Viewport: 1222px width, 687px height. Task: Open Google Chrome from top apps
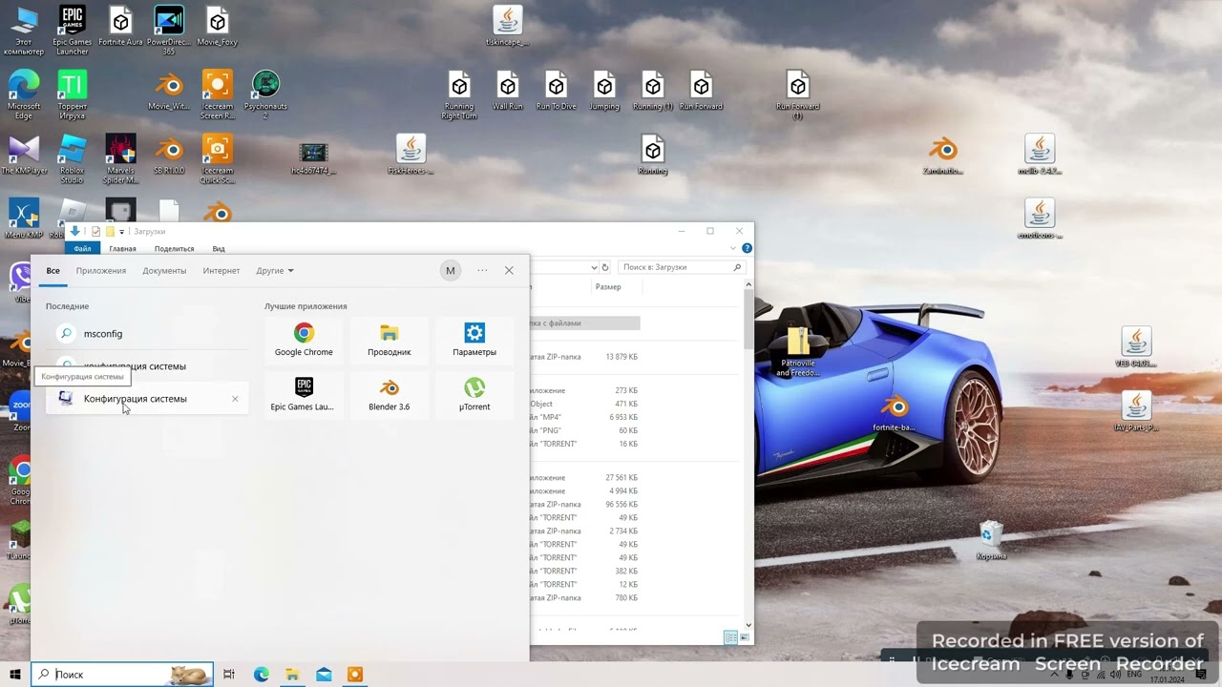[x=304, y=341]
